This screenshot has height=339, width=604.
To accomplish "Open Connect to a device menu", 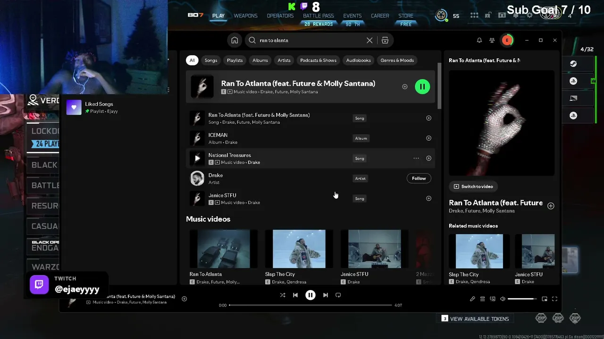I will pos(493,299).
